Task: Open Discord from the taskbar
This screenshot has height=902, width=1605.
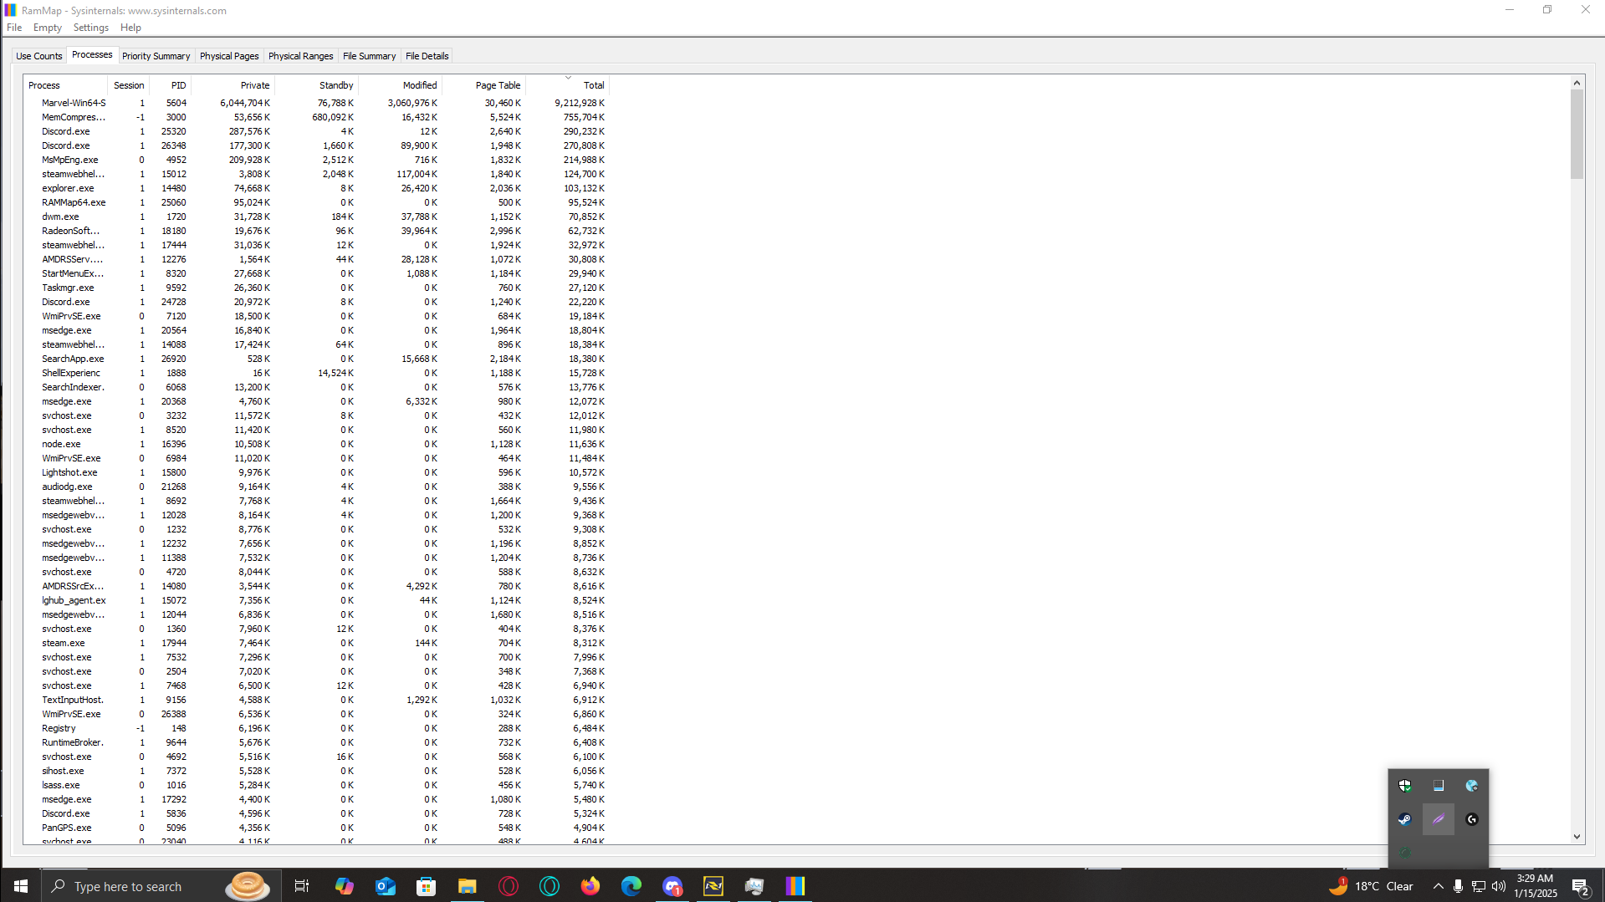Action: 672,886
